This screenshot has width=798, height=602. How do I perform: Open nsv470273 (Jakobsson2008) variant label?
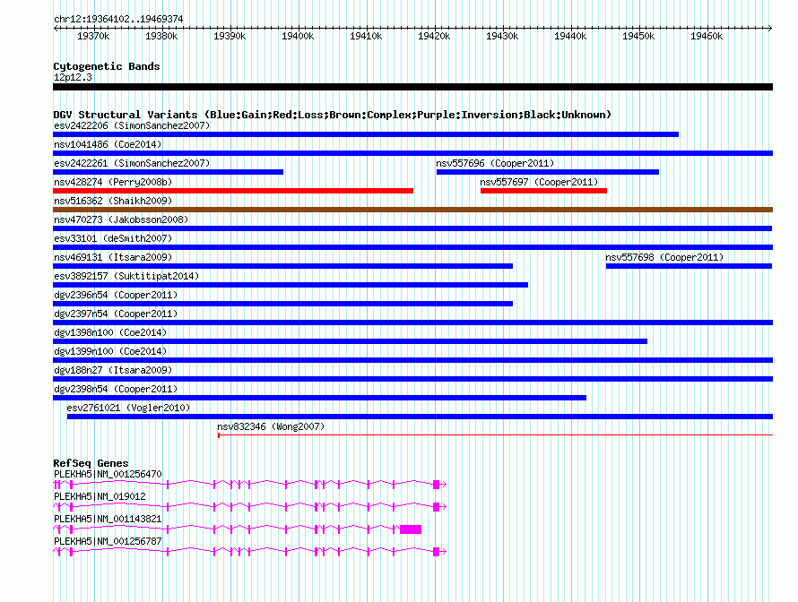(x=121, y=219)
